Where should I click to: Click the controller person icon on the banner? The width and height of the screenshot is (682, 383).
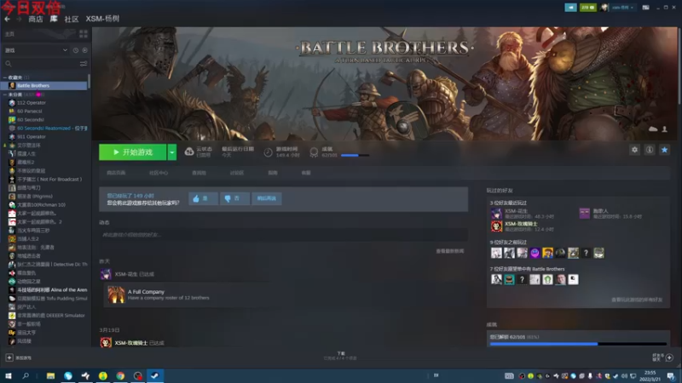coord(664,129)
